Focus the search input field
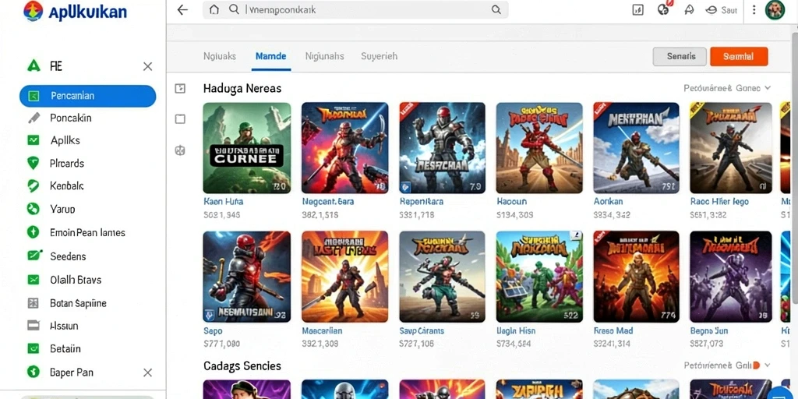 tap(355, 9)
